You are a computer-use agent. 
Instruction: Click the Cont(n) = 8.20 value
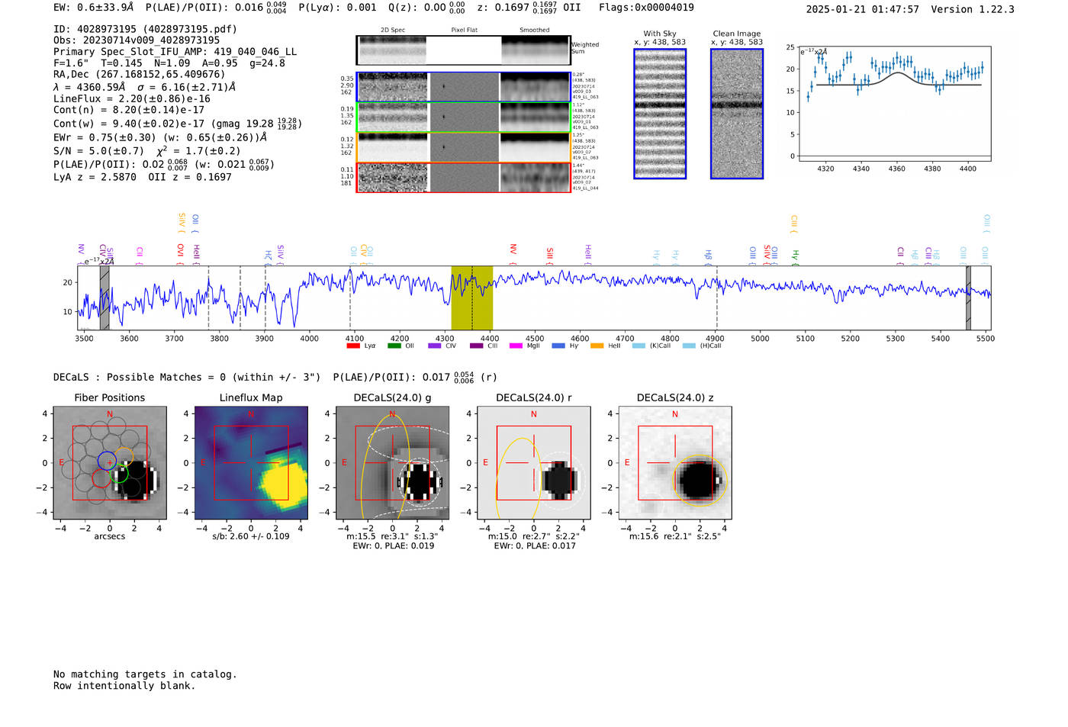coord(129,110)
